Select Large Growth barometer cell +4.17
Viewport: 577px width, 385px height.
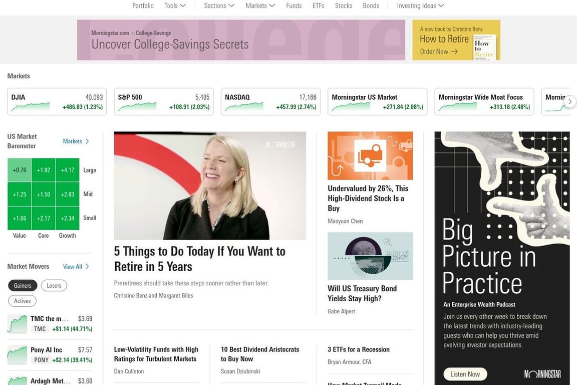(x=67, y=170)
